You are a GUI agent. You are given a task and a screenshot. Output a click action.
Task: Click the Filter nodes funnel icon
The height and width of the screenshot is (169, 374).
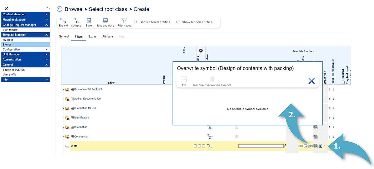point(124,21)
